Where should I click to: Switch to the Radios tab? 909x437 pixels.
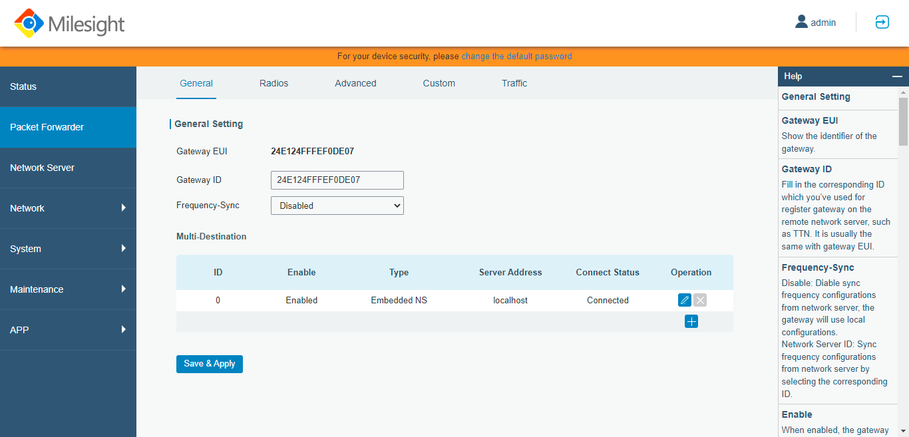click(274, 83)
